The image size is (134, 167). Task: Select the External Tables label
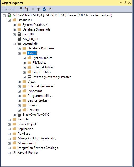(43, 67)
